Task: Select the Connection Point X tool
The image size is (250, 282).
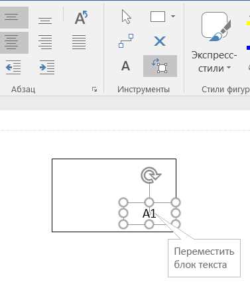Action: tap(160, 41)
